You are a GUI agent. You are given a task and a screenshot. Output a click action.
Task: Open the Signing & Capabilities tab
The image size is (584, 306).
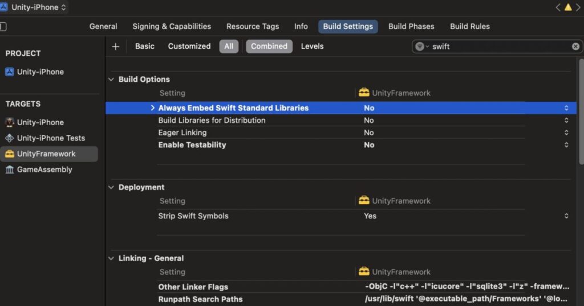pos(172,26)
